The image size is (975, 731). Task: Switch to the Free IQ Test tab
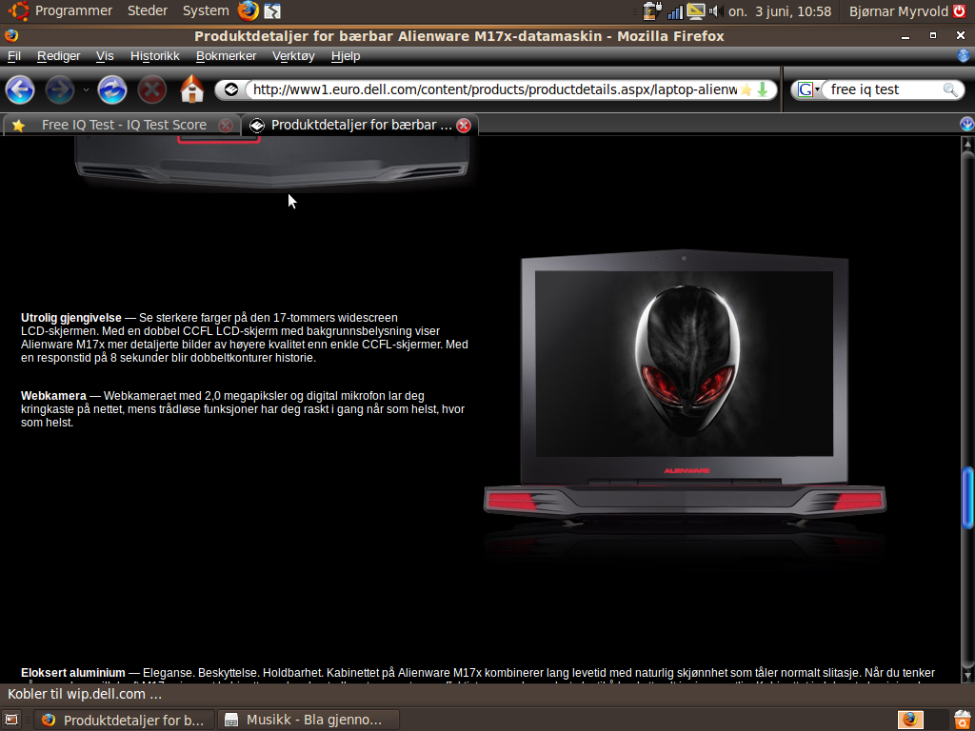coord(121,125)
